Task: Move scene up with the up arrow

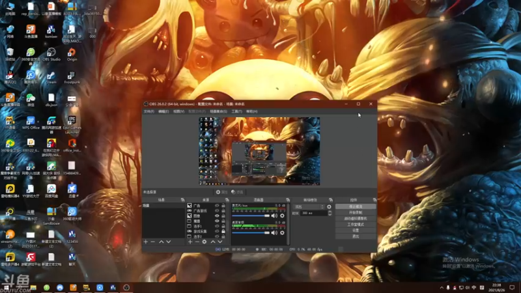Action: click(x=161, y=242)
